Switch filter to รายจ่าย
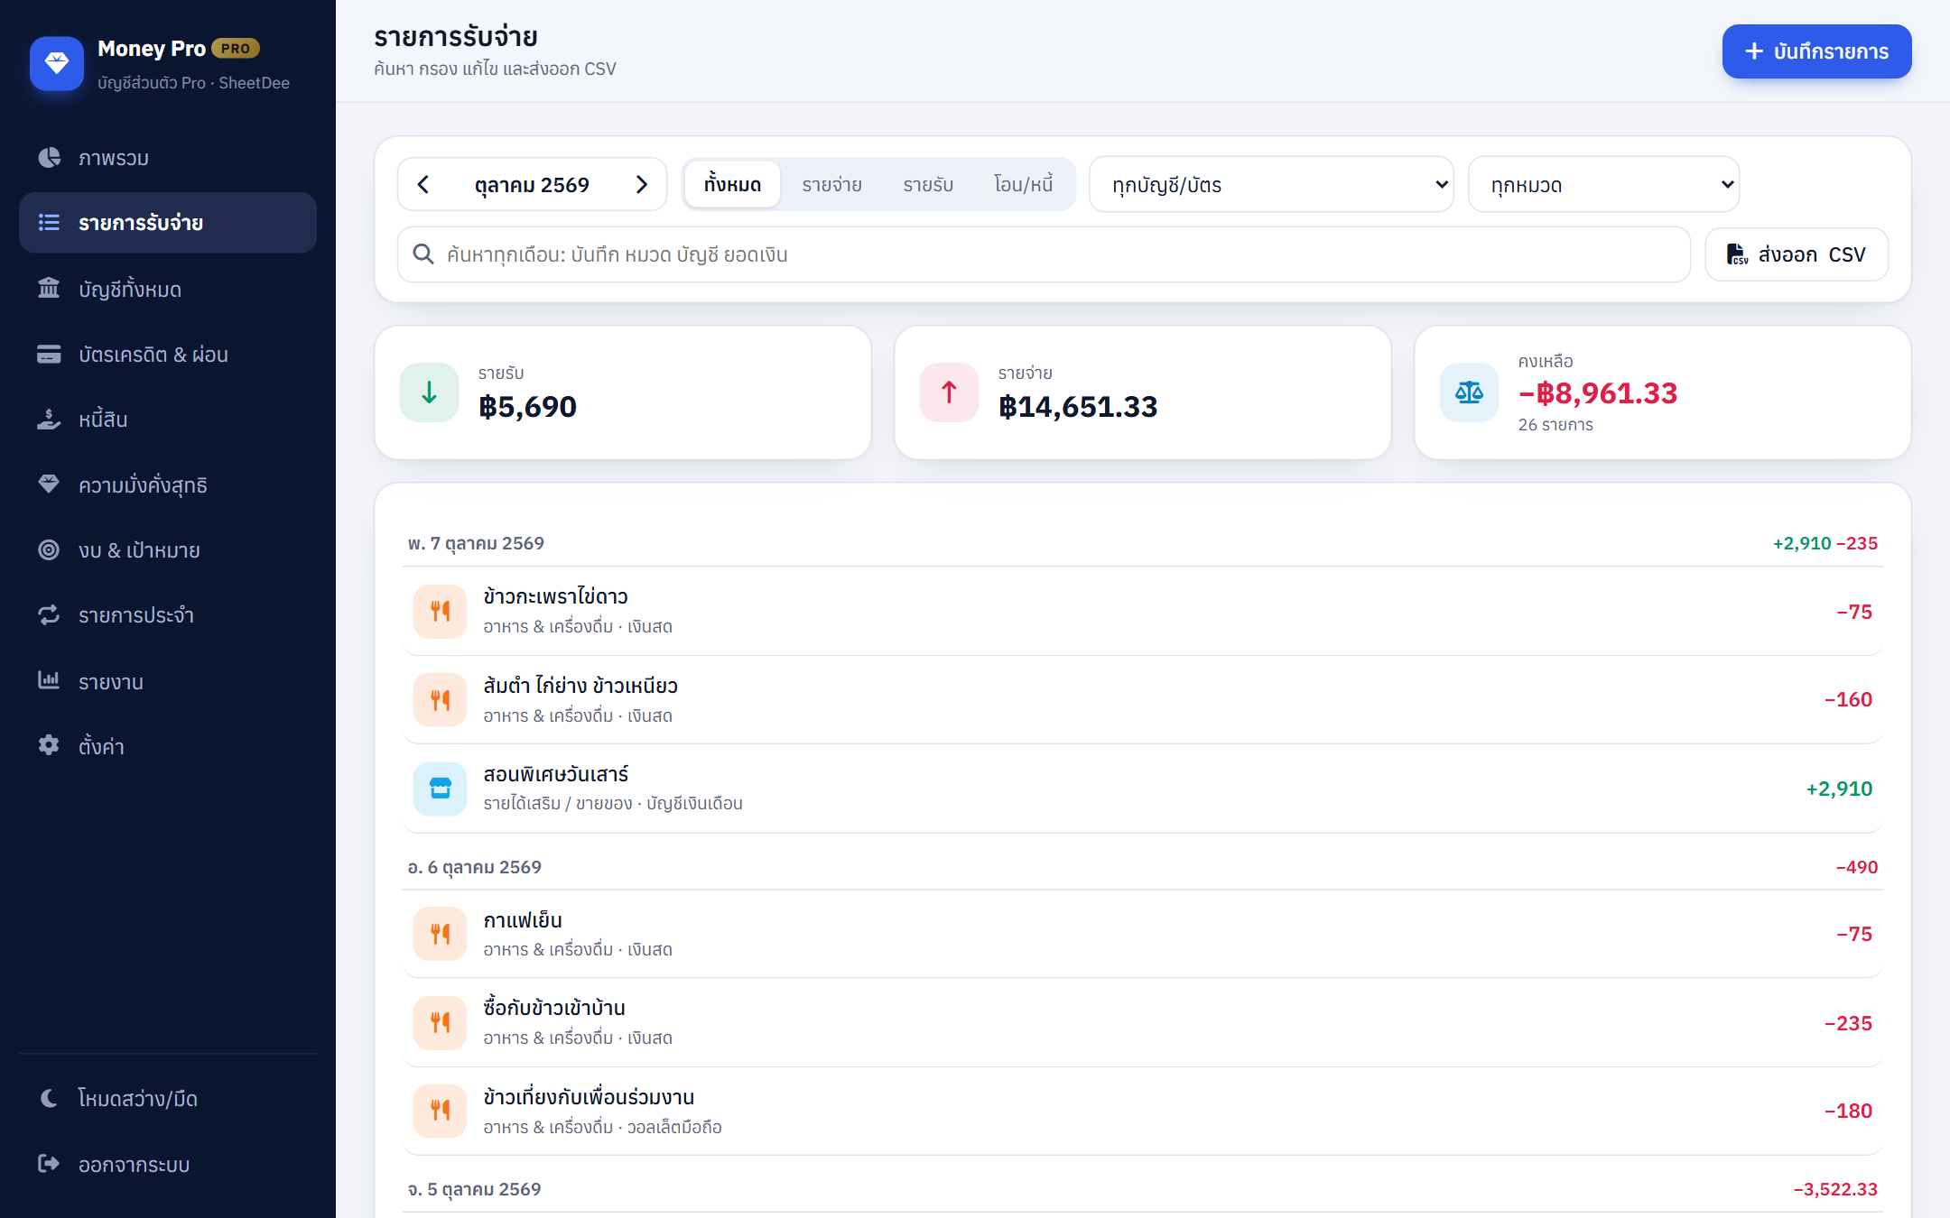 (x=831, y=185)
